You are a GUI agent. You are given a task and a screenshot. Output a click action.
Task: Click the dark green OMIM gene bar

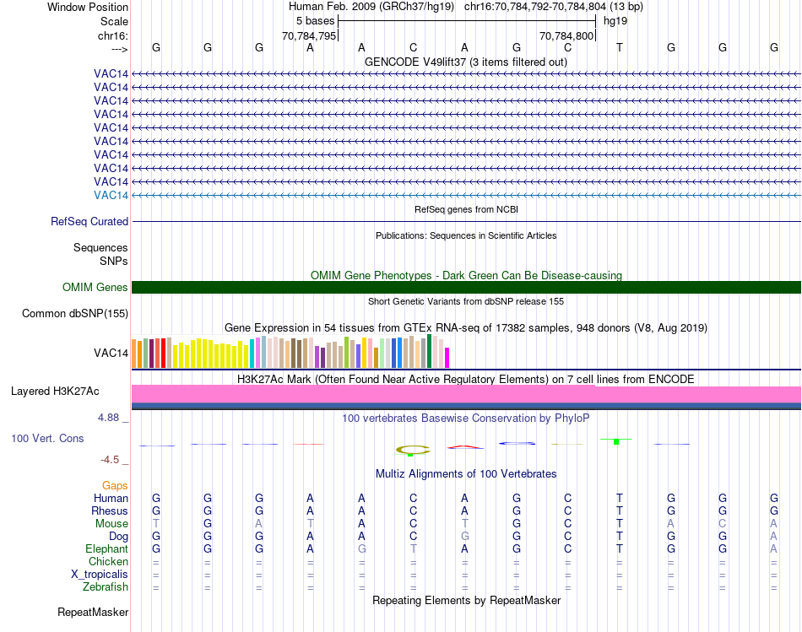coord(466,288)
